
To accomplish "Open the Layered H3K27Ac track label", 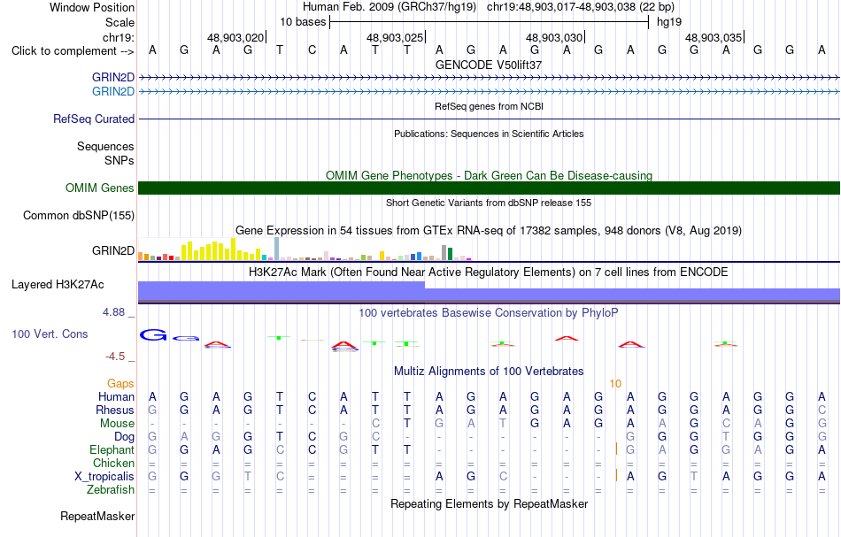I will 58,285.
